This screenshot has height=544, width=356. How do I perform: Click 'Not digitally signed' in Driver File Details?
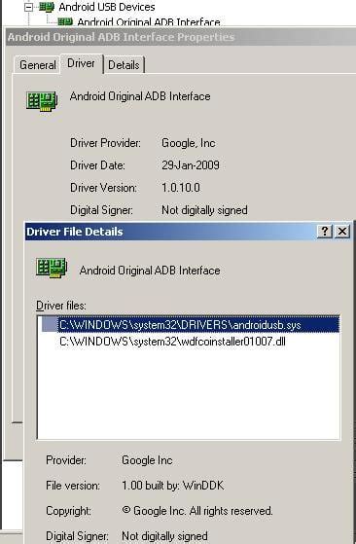(164, 536)
